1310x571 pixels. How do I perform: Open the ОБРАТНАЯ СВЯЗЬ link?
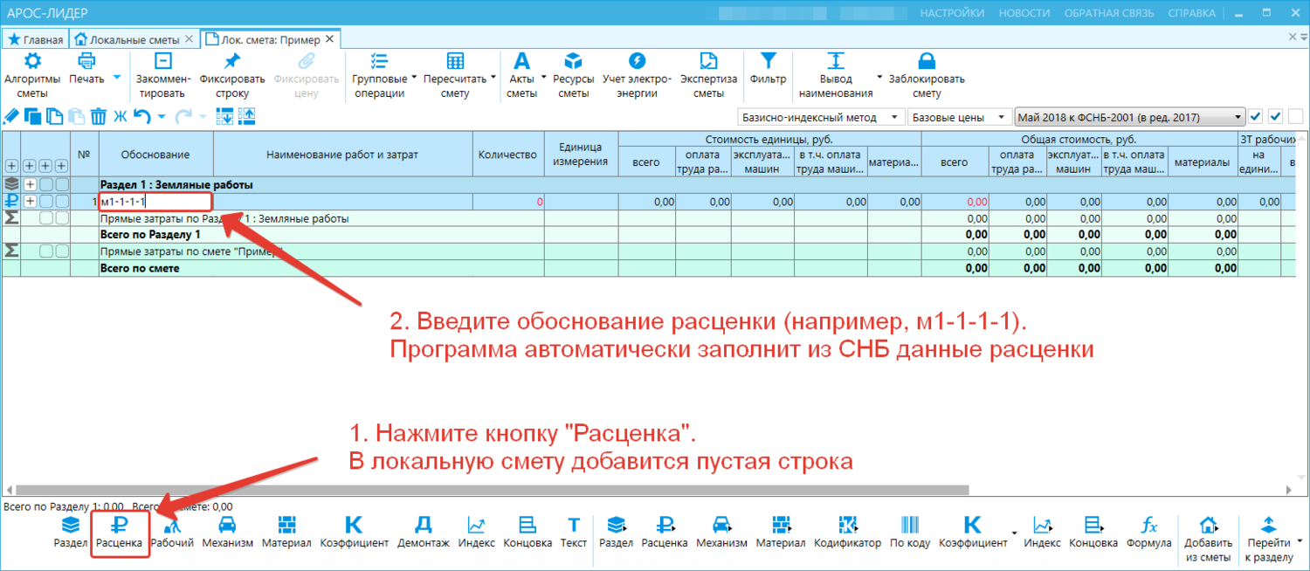1109,13
